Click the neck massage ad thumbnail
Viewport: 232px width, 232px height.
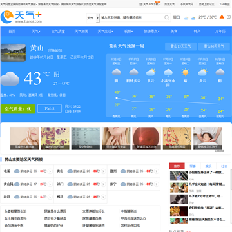click(x=208, y=138)
